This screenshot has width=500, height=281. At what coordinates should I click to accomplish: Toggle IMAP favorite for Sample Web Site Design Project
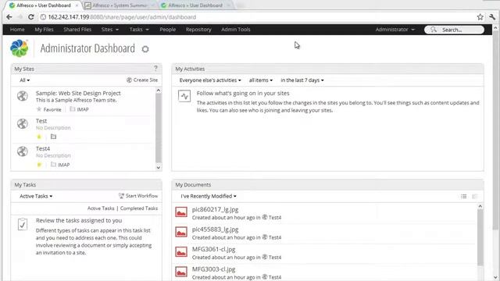coord(79,109)
